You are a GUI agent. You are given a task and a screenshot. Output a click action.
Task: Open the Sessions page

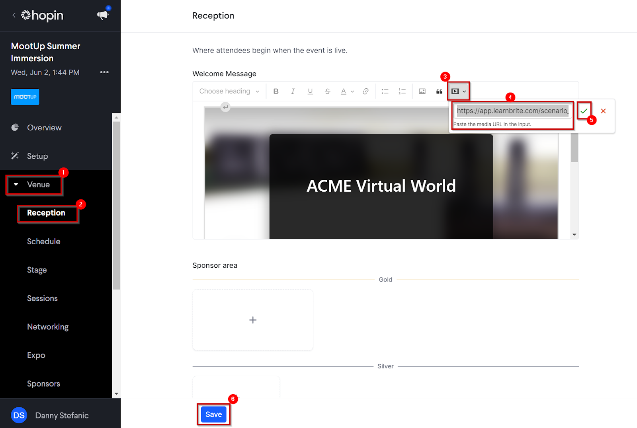(42, 298)
